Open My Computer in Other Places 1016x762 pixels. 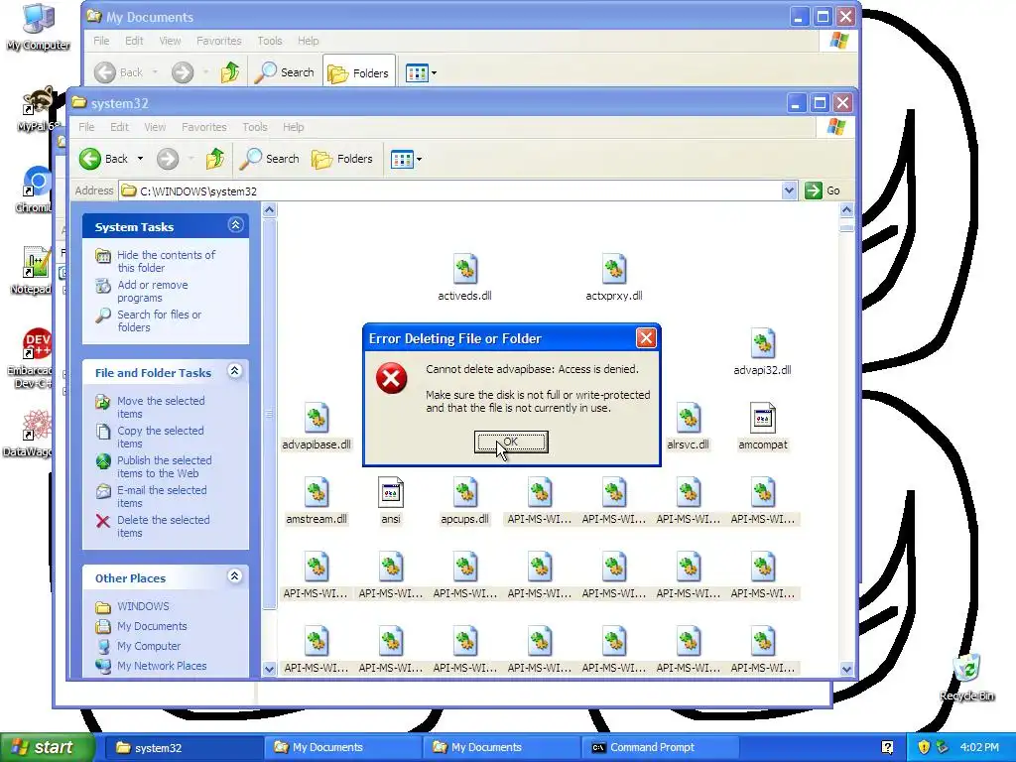[149, 646]
